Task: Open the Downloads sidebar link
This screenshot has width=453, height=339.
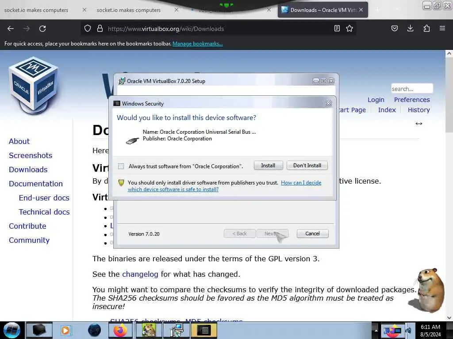Action: (28, 169)
